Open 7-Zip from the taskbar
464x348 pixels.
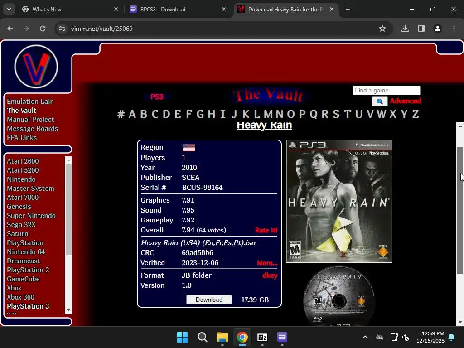[x=262, y=337]
